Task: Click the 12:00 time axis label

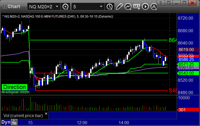Action: pyautogui.click(x=82, y=123)
